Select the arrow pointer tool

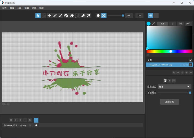38,15
